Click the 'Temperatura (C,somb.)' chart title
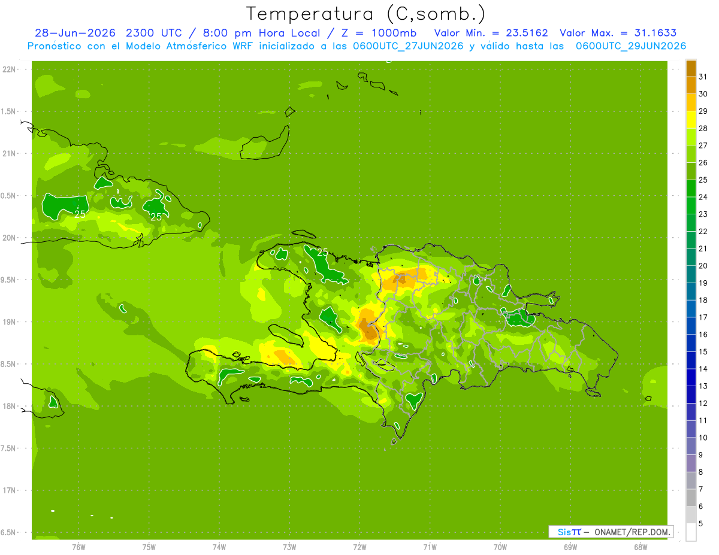The image size is (719, 555). (x=366, y=14)
